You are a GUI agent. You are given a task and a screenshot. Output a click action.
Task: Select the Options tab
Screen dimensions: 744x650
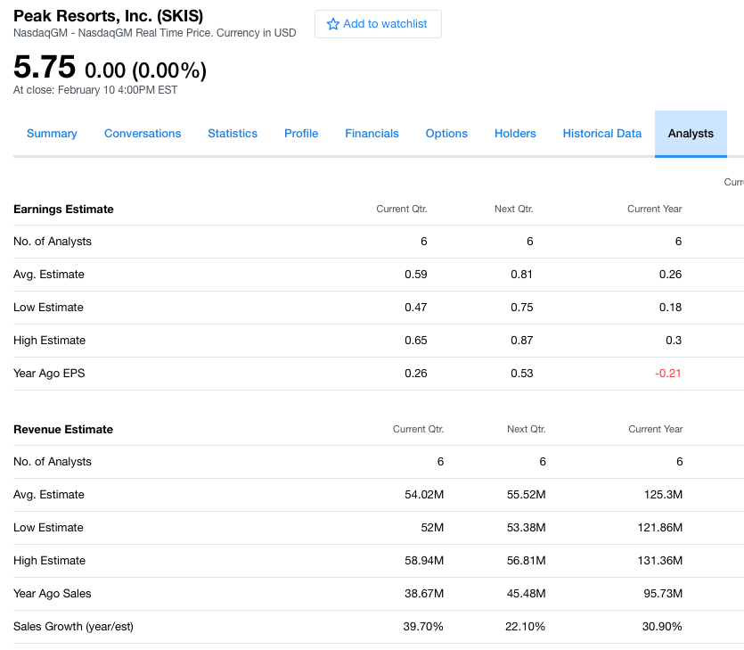tap(446, 134)
